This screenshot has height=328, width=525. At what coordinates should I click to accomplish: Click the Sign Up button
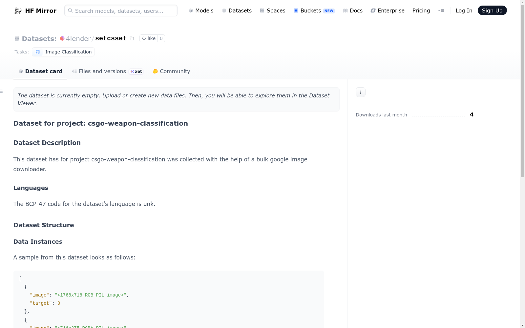click(492, 10)
